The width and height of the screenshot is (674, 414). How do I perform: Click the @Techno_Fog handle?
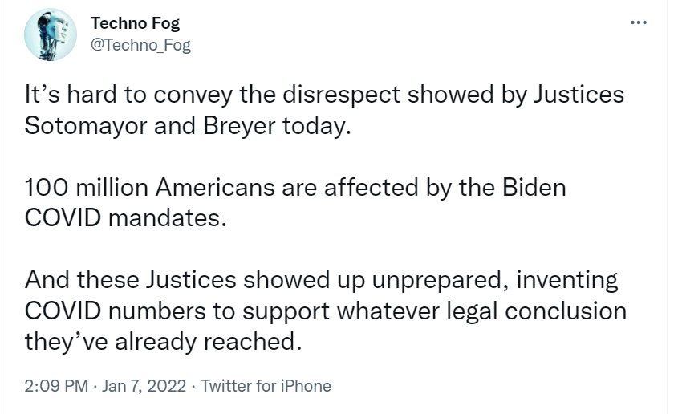[x=140, y=44]
